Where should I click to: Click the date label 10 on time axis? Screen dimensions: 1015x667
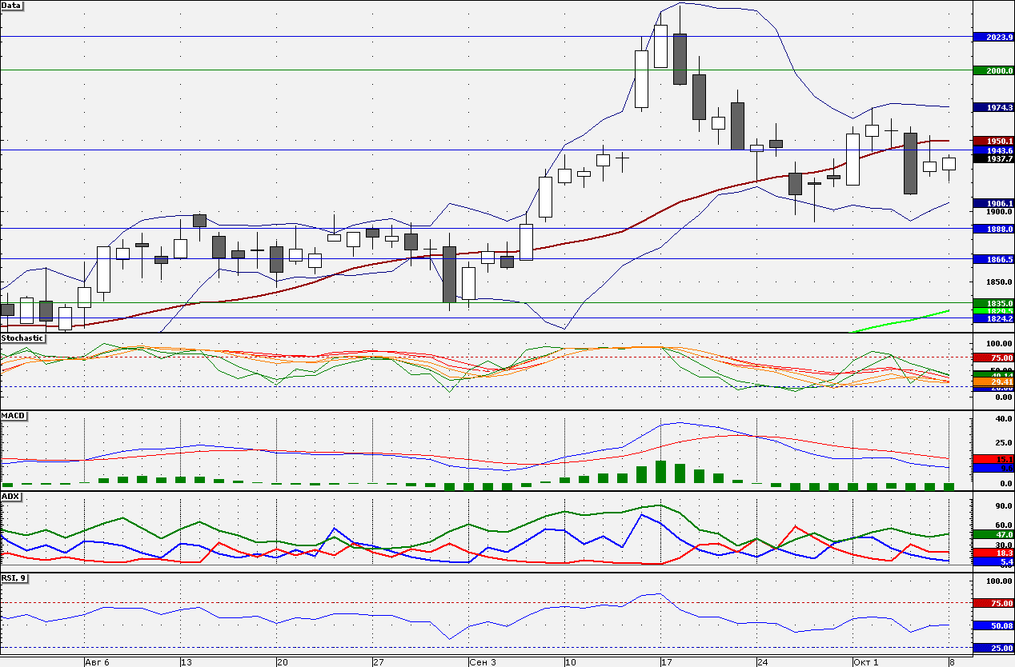(x=571, y=662)
